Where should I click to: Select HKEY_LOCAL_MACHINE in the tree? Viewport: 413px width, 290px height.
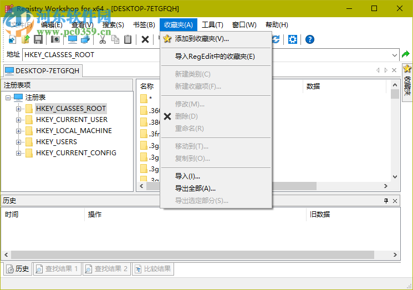click(x=74, y=131)
